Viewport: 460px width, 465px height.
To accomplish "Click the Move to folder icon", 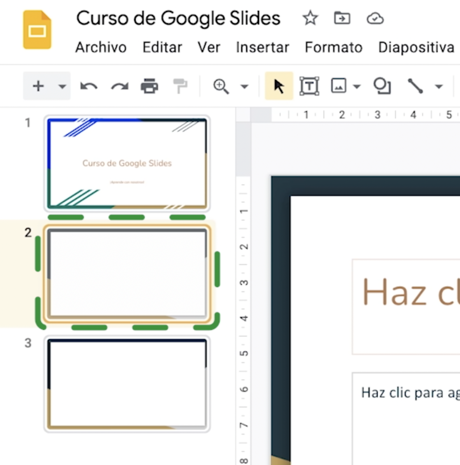I will pyautogui.click(x=342, y=18).
